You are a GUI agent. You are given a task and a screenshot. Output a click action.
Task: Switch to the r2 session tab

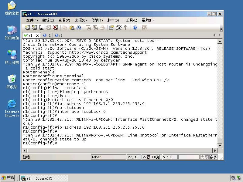(47, 35)
